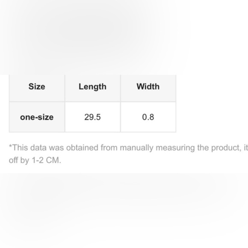Select the Length column header

[92, 87]
